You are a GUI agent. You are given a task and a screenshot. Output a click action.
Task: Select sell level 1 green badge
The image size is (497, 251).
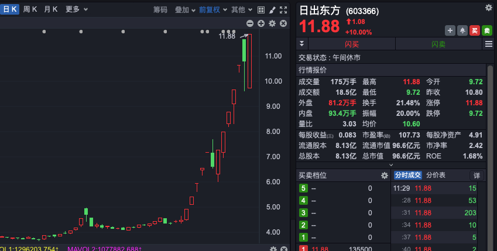tap(303, 238)
